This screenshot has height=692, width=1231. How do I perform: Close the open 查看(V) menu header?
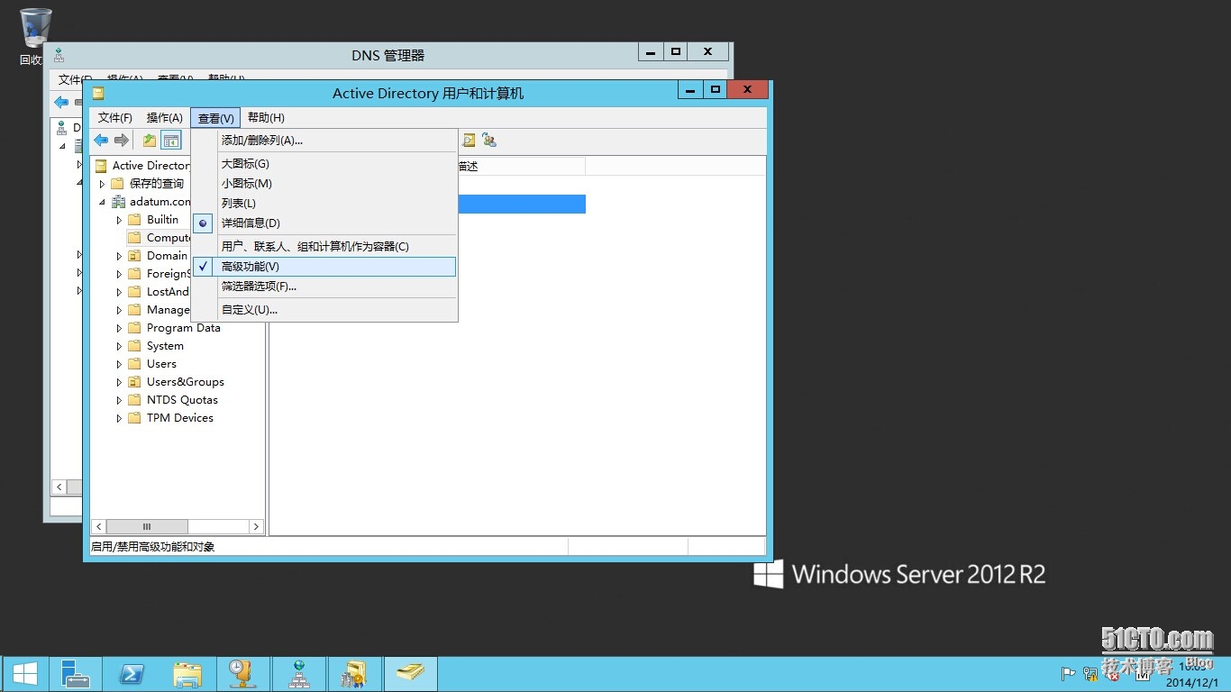215,118
